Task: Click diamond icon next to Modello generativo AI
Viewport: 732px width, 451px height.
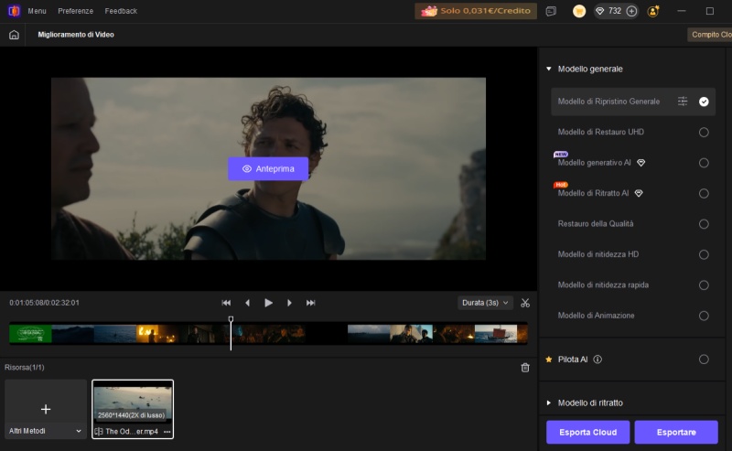Action: tap(641, 163)
